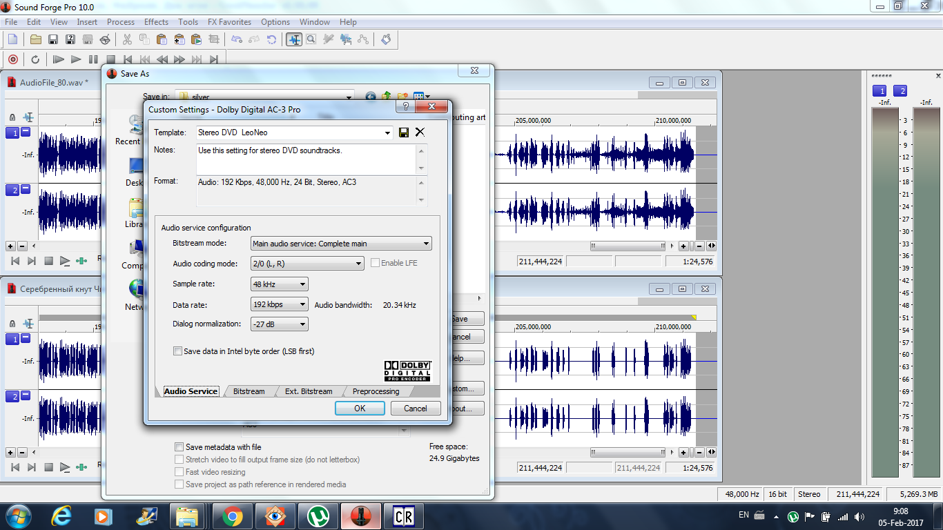Switch to the Ext. Bitstream tab
The height and width of the screenshot is (530, 943).
point(309,391)
